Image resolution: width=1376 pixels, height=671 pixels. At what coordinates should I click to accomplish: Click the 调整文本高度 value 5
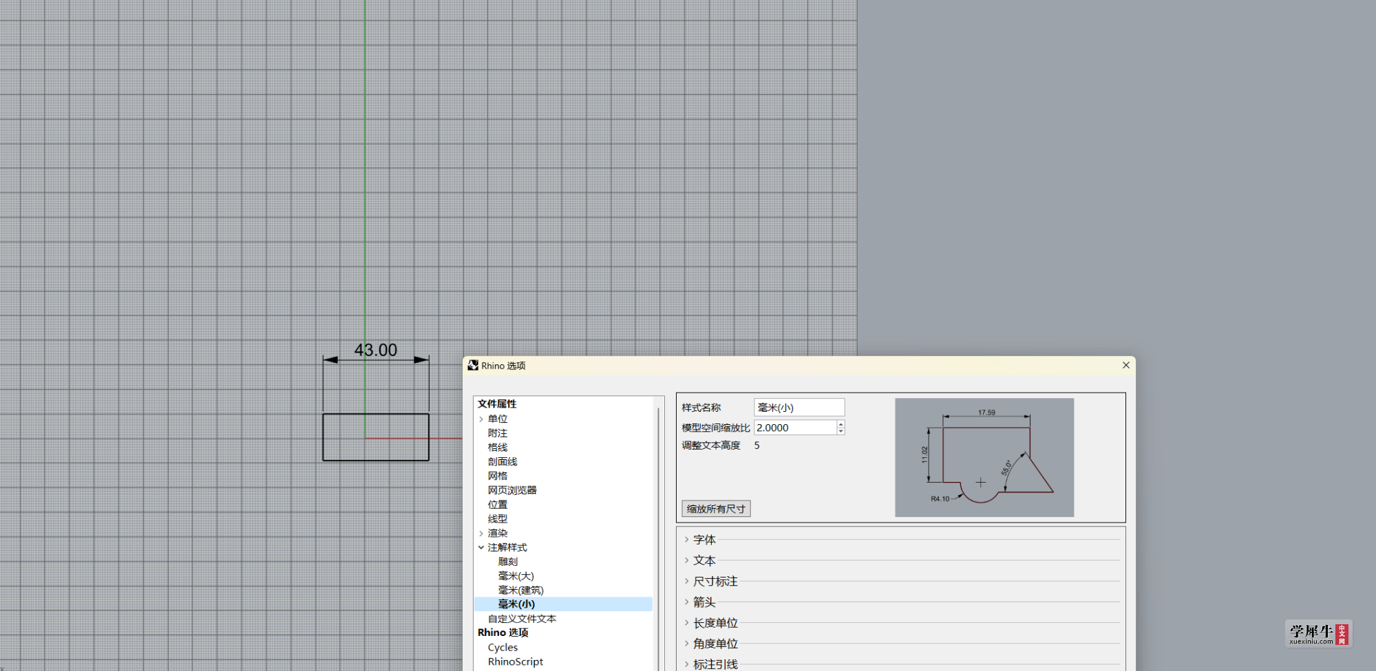point(757,445)
